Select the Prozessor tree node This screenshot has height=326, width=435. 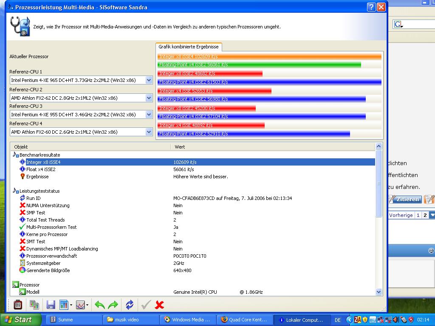[29, 285]
